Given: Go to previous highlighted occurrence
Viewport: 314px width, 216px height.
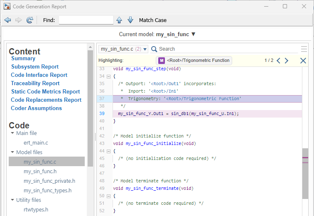Looking at the screenshot, I should [279, 61].
